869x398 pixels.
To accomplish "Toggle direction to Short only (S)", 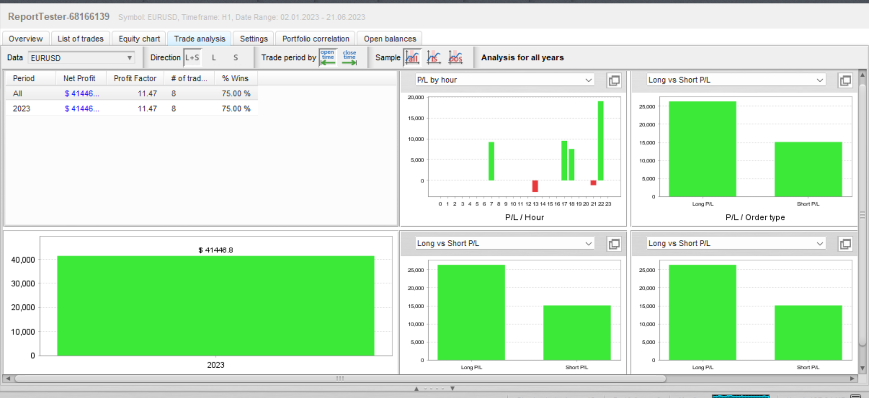I will tap(235, 58).
